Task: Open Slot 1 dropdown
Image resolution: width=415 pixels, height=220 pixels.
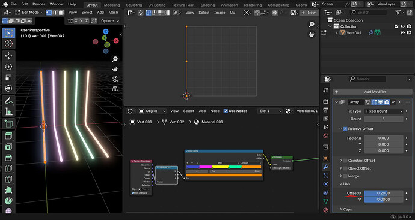Action: click(x=270, y=111)
